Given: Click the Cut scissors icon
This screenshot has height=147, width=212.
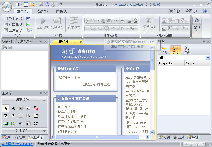Looking at the screenshot, I should coord(87,21).
